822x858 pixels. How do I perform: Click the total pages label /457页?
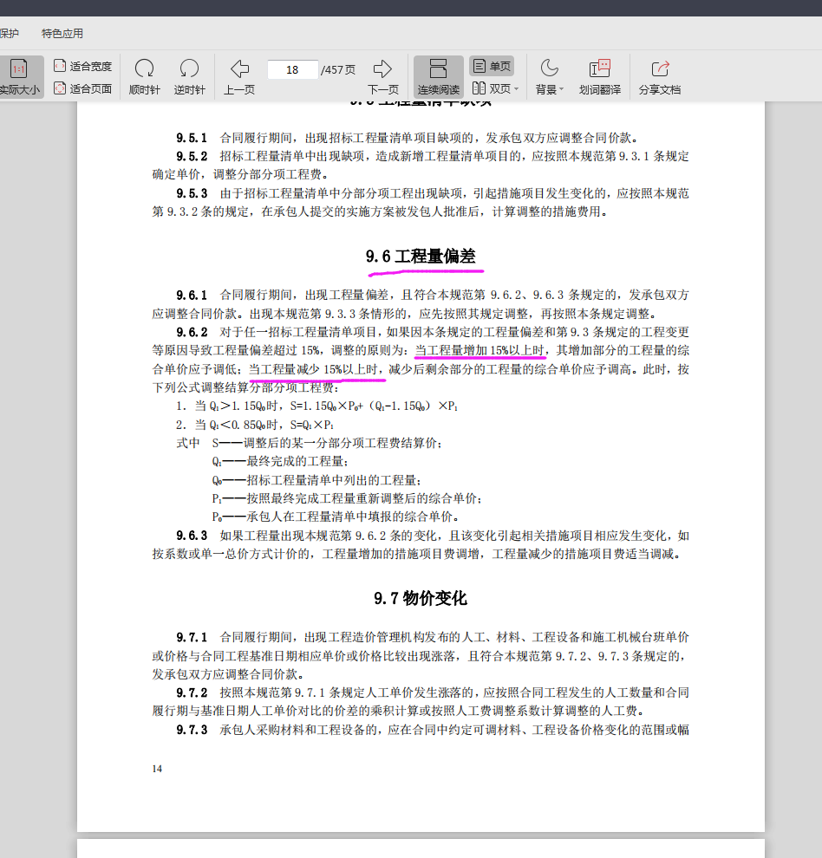[x=338, y=70]
